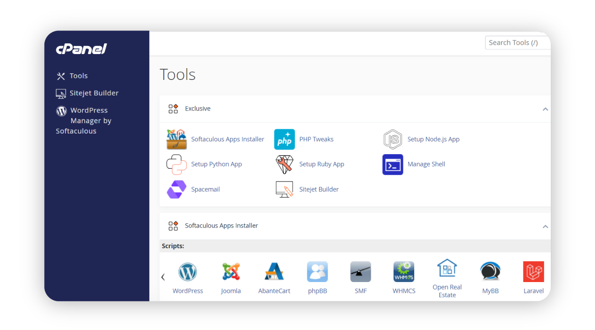Open Tools in the sidebar

pos(79,76)
